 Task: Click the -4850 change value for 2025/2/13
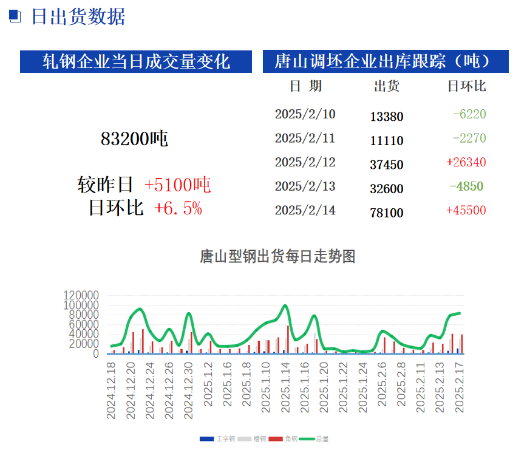[x=466, y=186]
